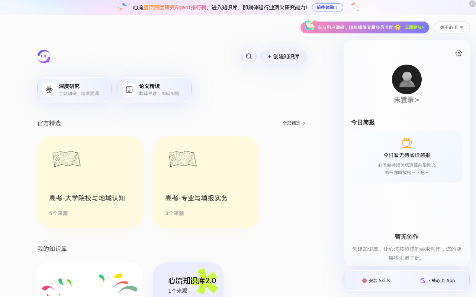This screenshot has height=297, width=476.
Task: Click the 3个来源 label
Action: [x=174, y=213]
